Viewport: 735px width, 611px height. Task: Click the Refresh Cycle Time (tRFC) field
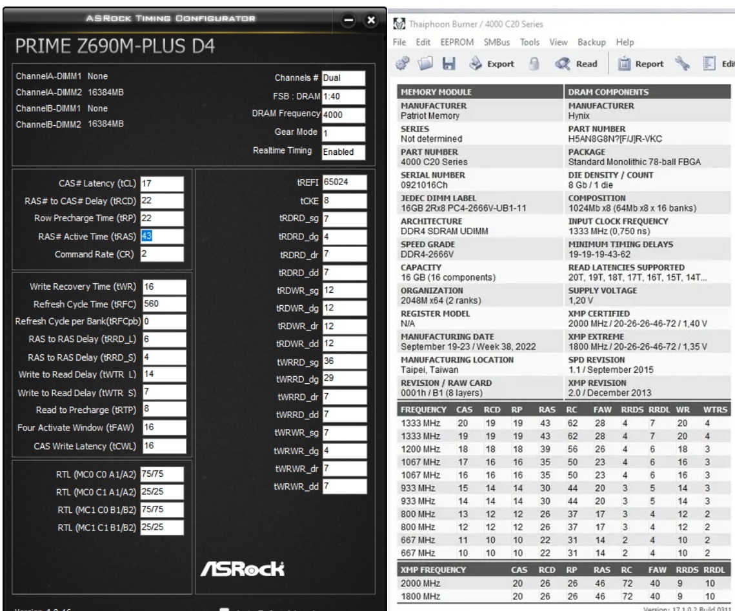coord(164,304)
